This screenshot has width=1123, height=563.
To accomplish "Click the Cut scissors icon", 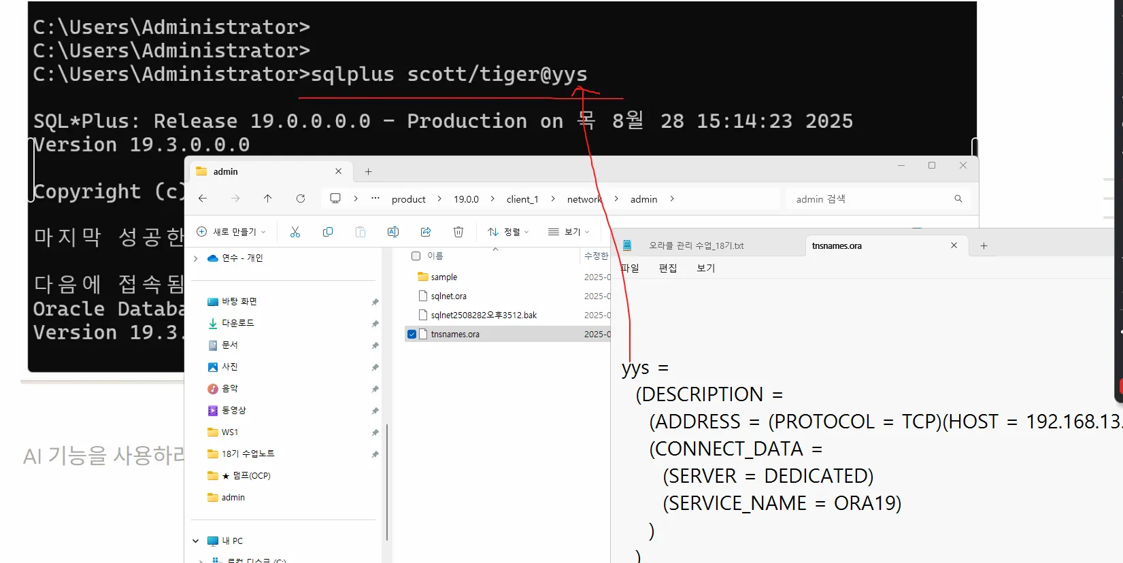I will (295, 232).
